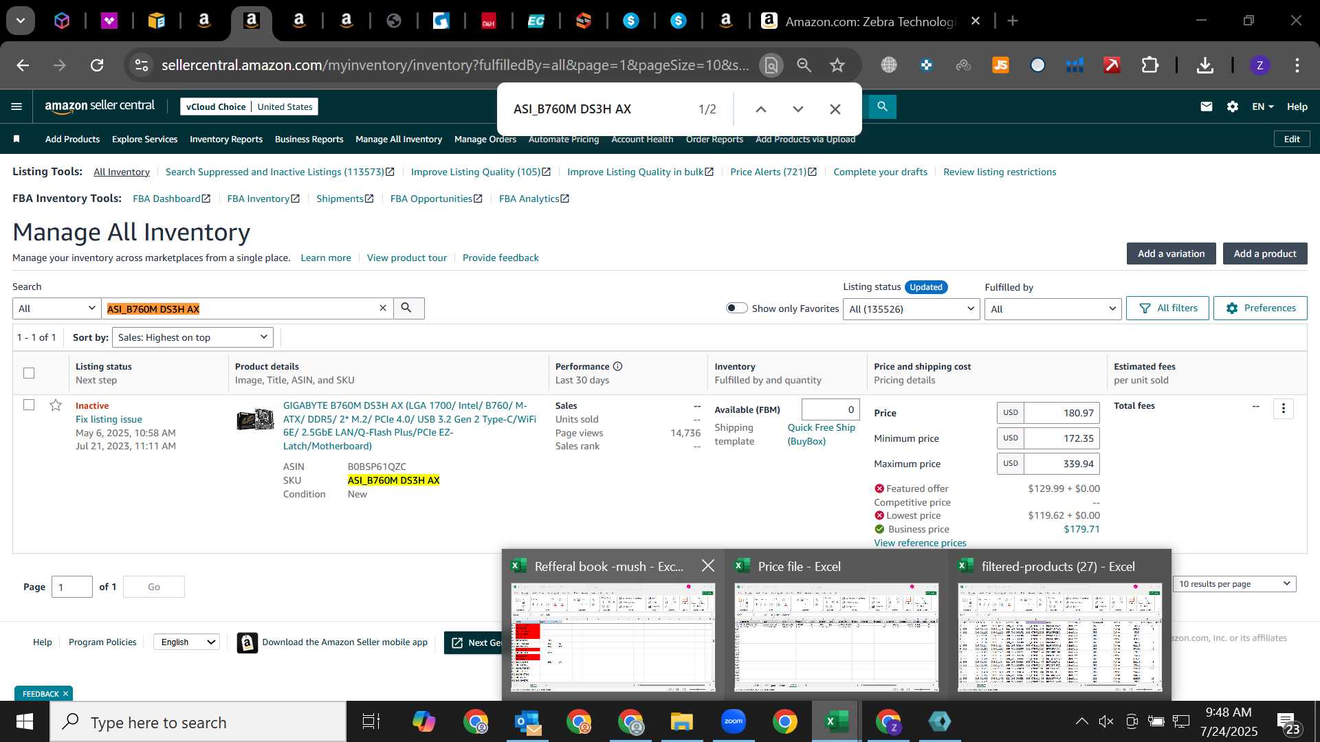Click the Performance info icon
The image size is (1320, 742).
(617, 366)
